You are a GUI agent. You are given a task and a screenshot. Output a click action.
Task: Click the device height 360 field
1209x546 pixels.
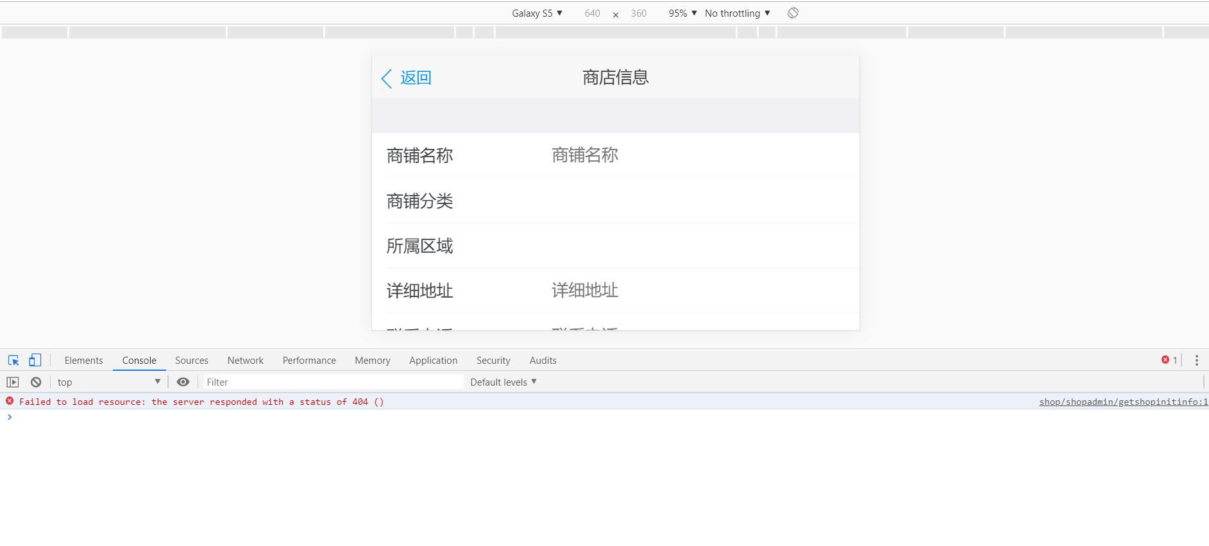[x=639, y=13]
